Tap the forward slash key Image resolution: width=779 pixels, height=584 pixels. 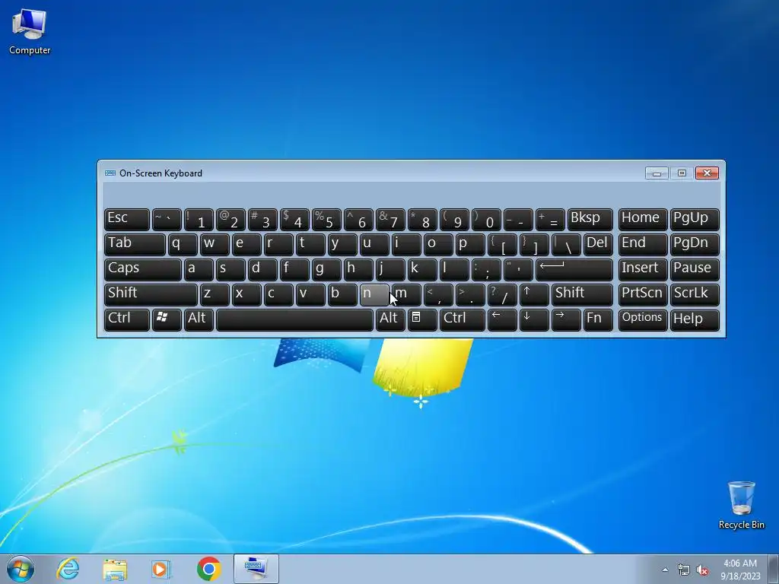pyautogui.click(x=502, y=294)
